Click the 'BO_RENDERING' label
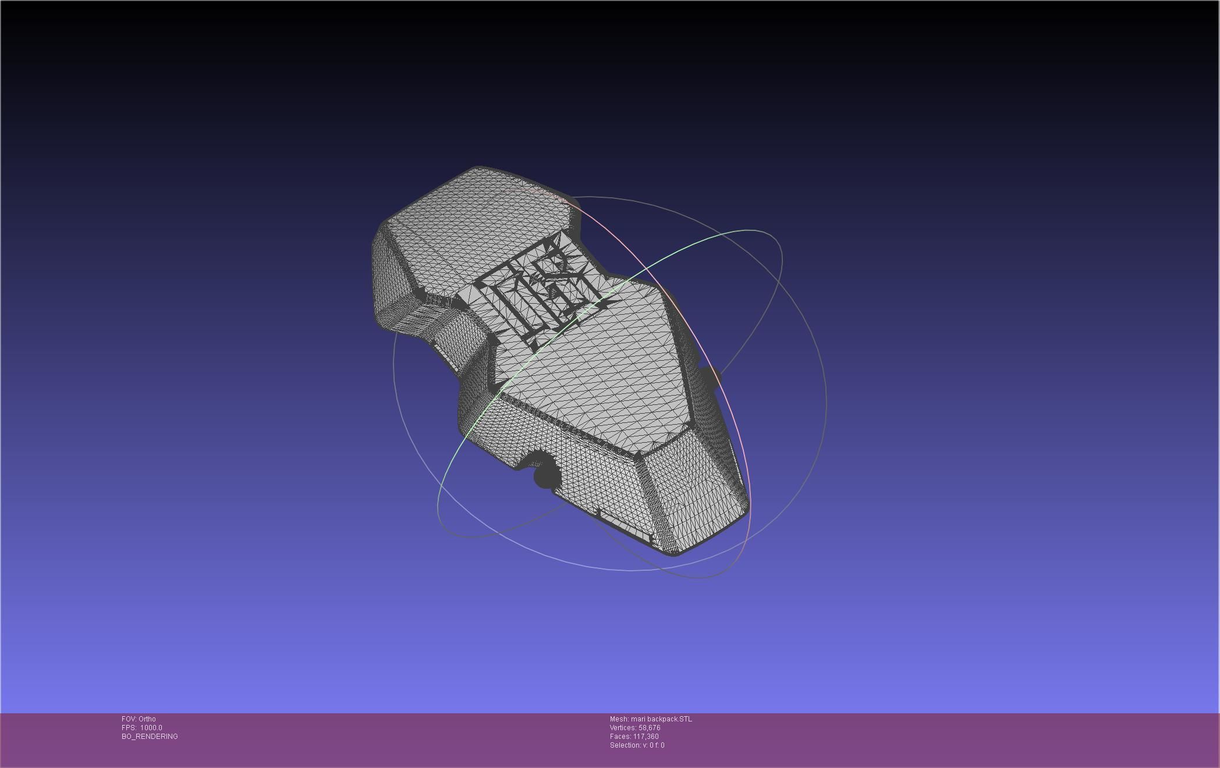The width and height of the screenshot is (1220, 768). [150, 737]
